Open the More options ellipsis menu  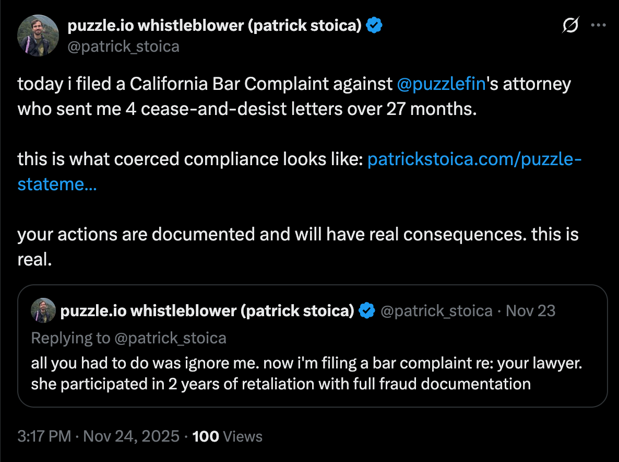pyautogui.click(x=598, y=26)
